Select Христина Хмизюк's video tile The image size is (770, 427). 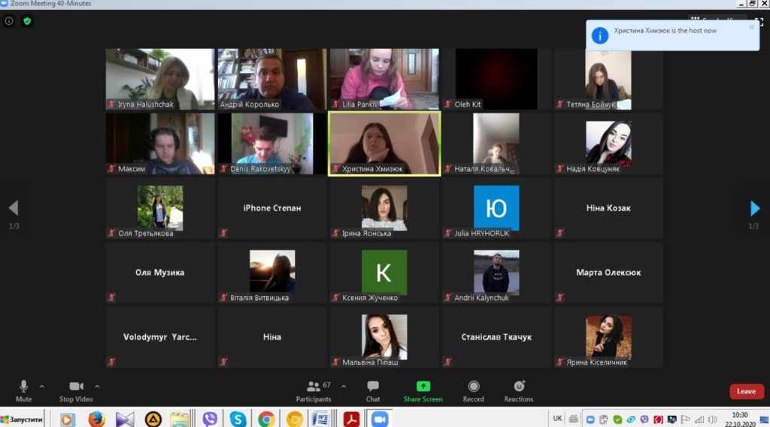[384, 144]
